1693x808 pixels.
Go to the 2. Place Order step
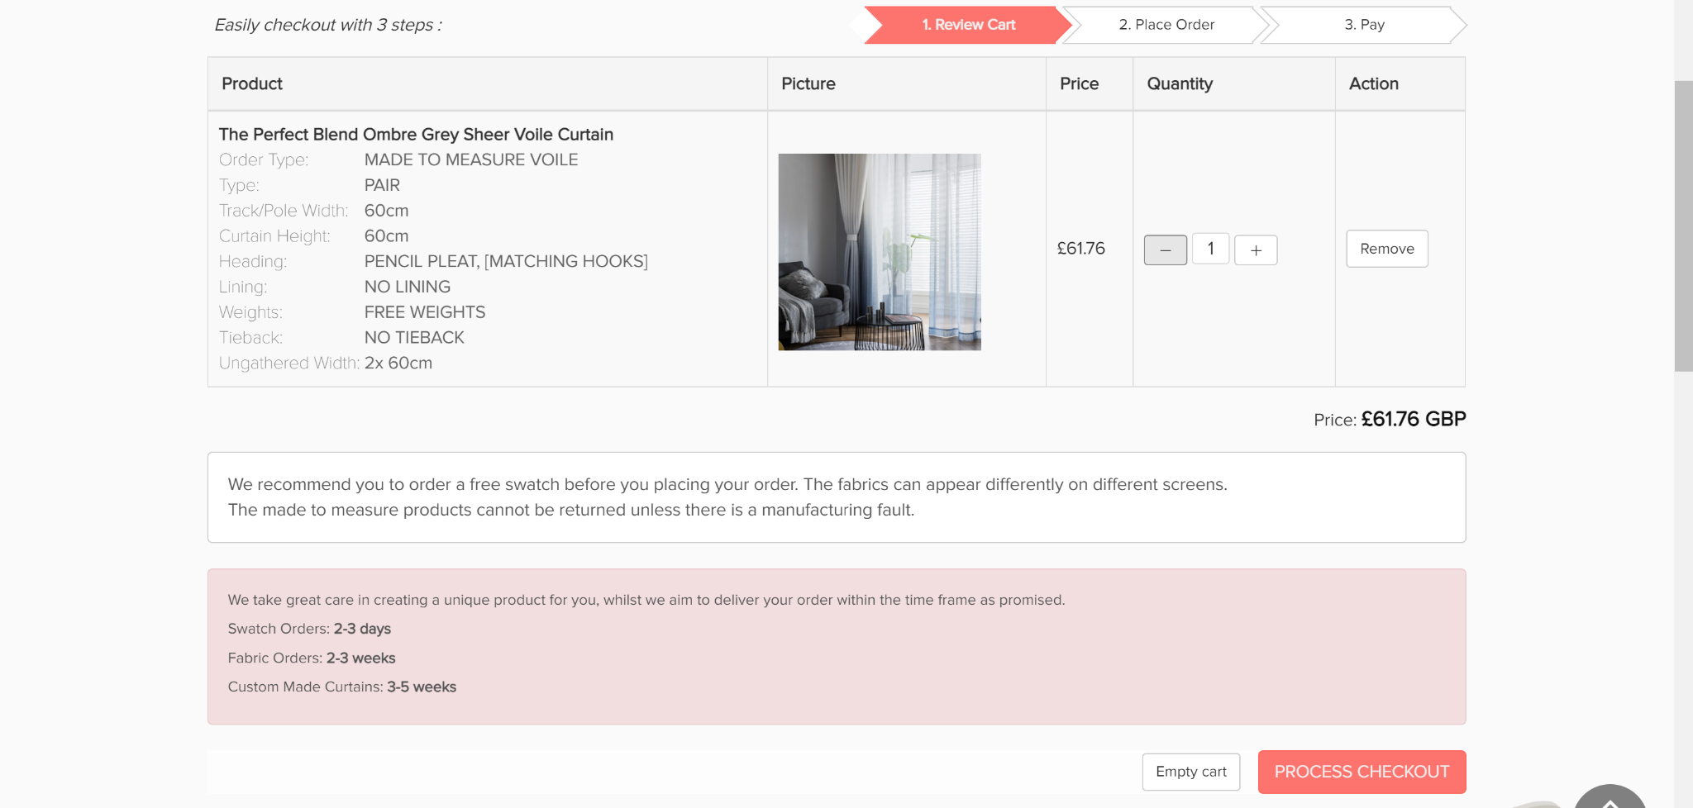(1166, 25)
